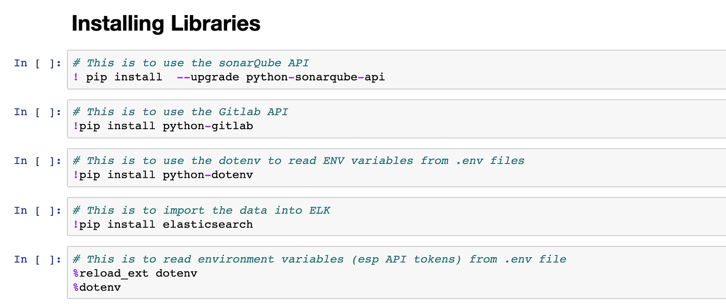Click the "python-gitlab" package name
Screen dimensions: 726x304
208,126
